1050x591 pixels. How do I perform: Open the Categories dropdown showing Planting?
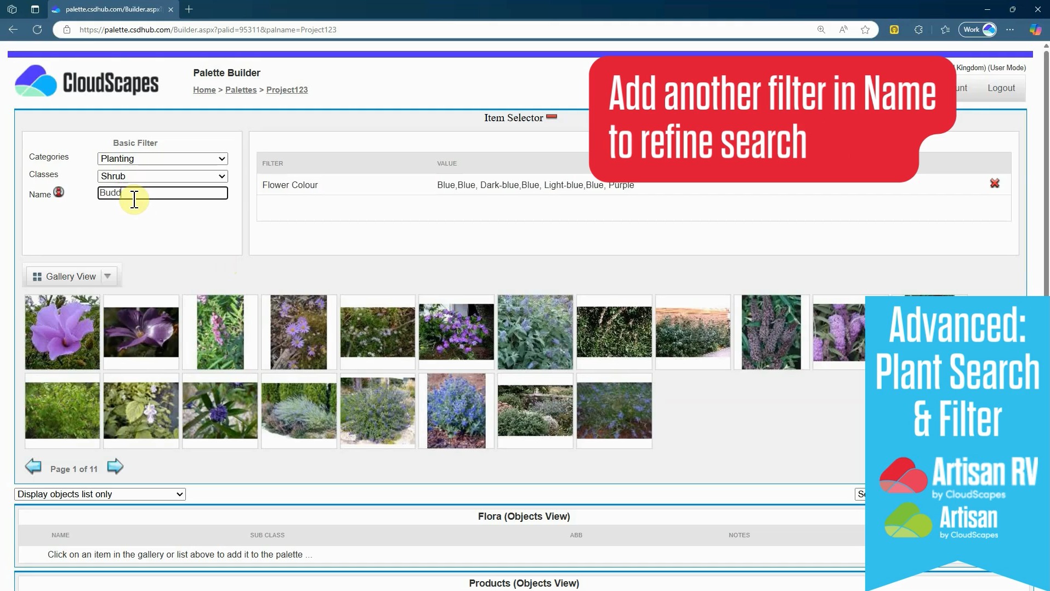[162, 158]
